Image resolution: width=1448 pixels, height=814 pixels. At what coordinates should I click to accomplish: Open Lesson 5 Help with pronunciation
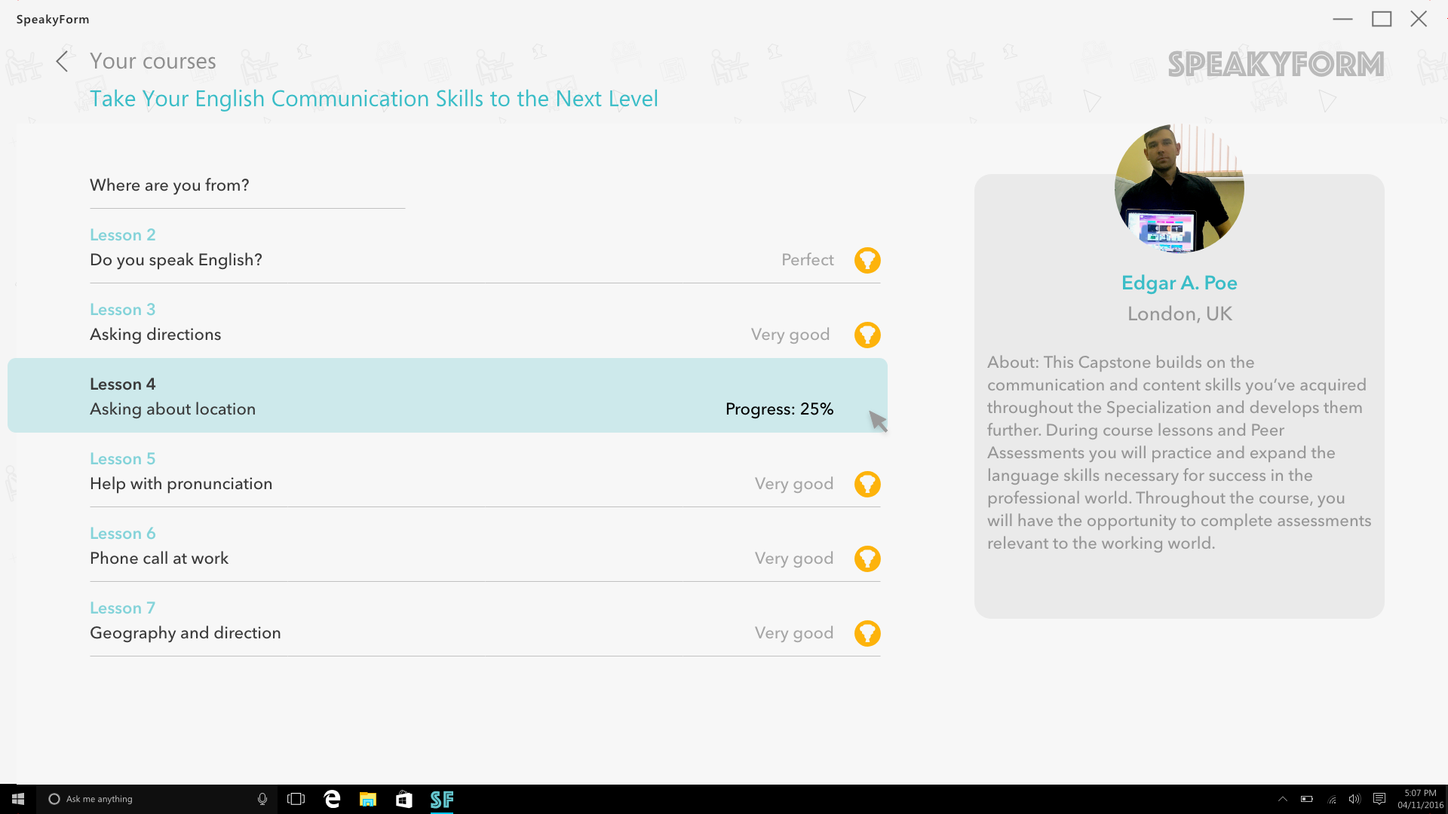click(485, 471)
